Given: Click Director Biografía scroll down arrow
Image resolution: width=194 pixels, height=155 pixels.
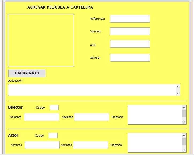Looking at the screenshot, I should tap(184, 122).
